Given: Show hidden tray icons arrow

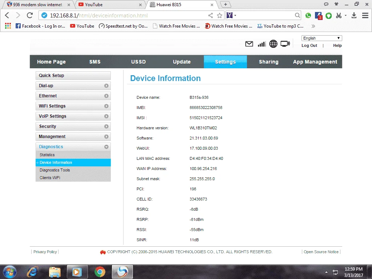Looking at the screenshot, I should (326, 272).
